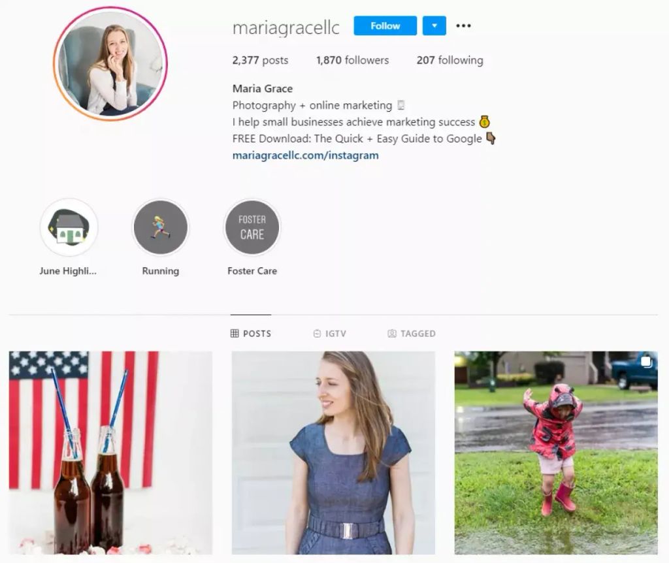This screenshot has width=669, height=563.
Task: Open the American flag soda bottles post
Action: tap(110, 453)
